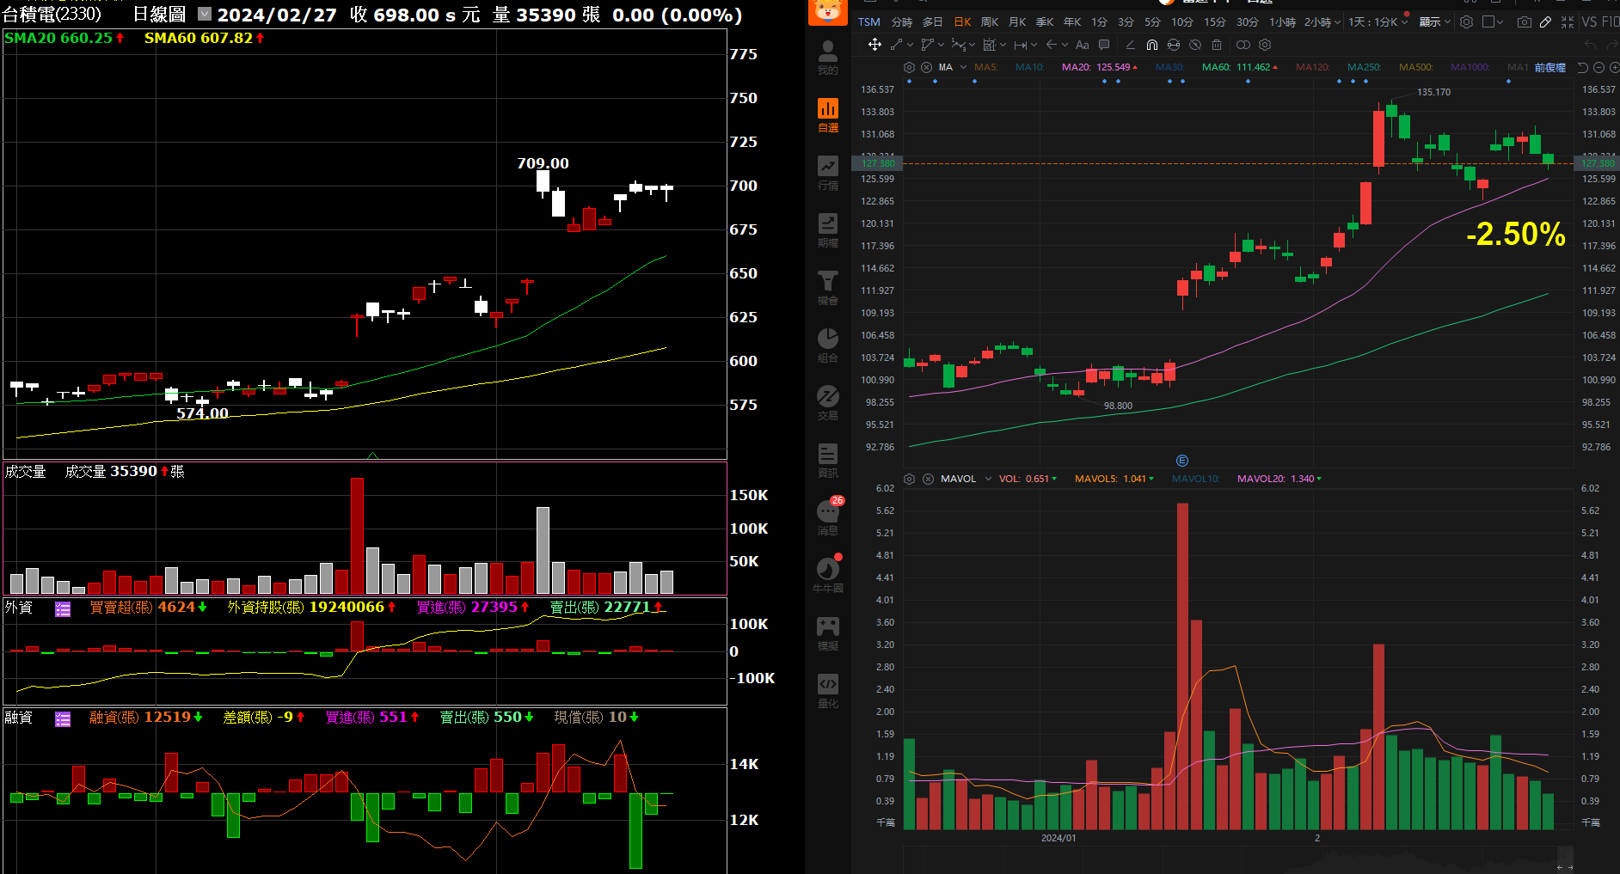Switch to 分時 intraday tab

(901, 21)
